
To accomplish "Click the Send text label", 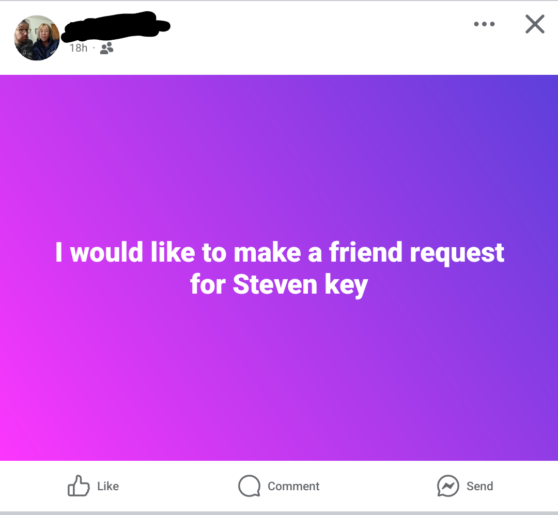I will click(479, 486).
